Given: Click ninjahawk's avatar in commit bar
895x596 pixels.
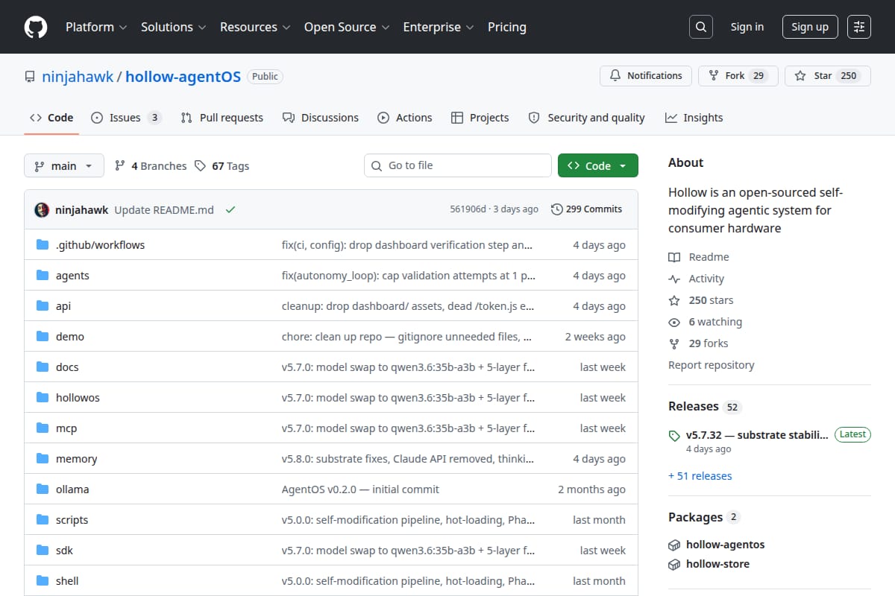Looking at the screenshot, I should 43,210.
